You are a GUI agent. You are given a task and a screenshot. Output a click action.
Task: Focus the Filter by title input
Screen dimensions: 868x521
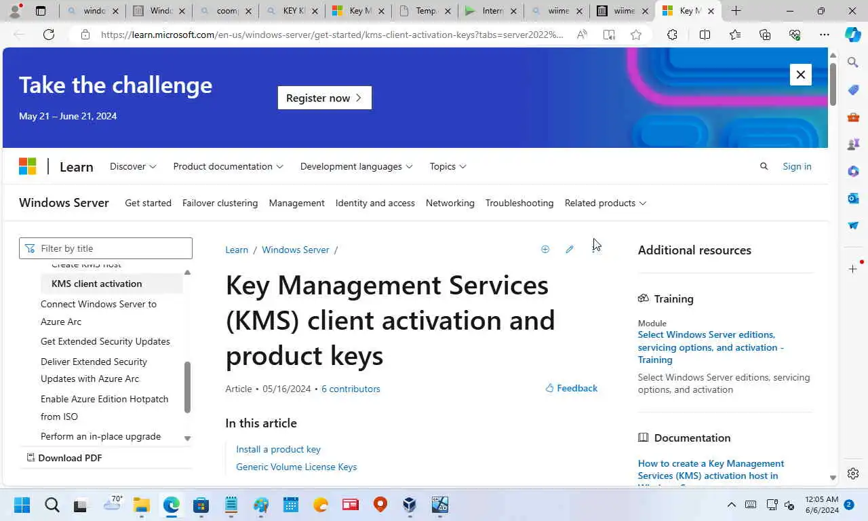(106, 248)
